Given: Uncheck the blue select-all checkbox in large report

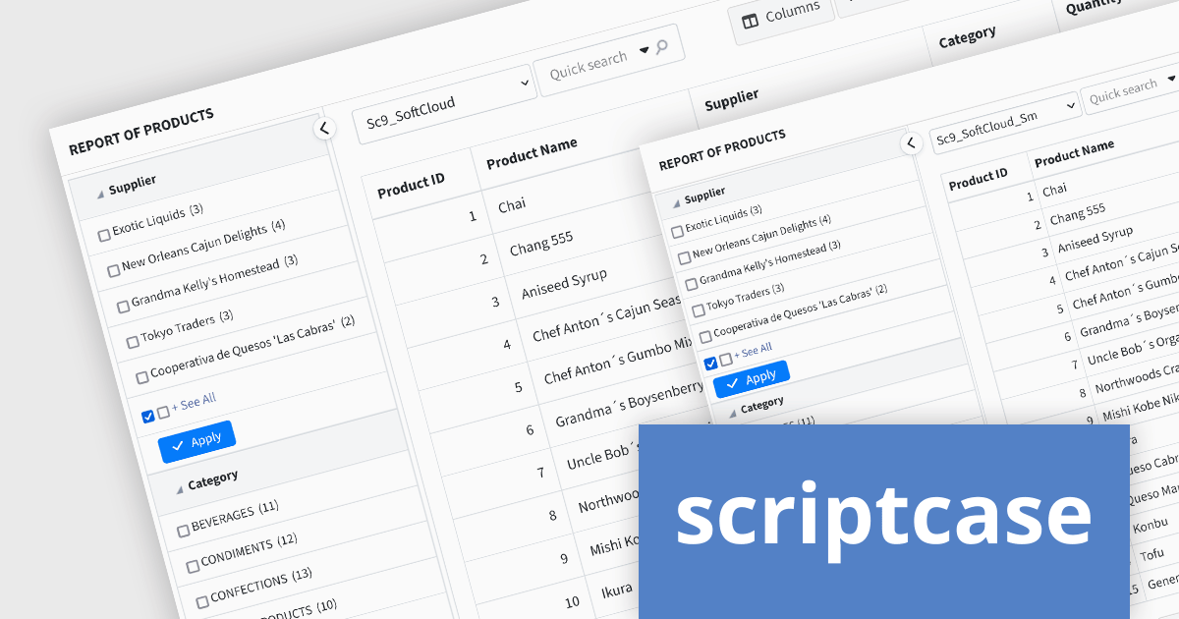Looking at the screenshot, I should point(148,417).
